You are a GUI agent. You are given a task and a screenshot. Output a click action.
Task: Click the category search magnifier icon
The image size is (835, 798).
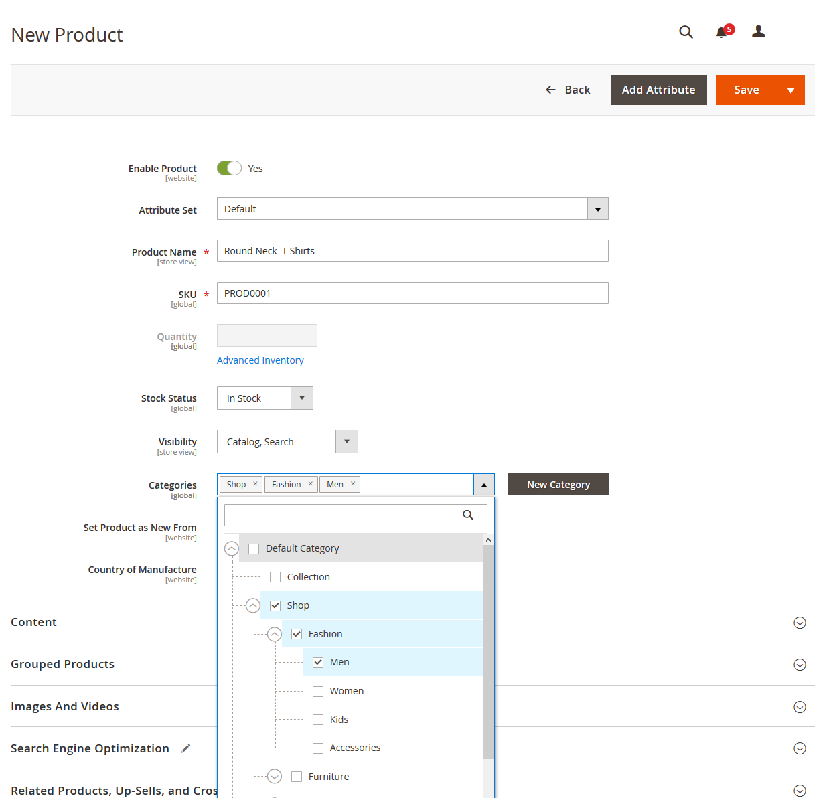(x=468, y=515)
